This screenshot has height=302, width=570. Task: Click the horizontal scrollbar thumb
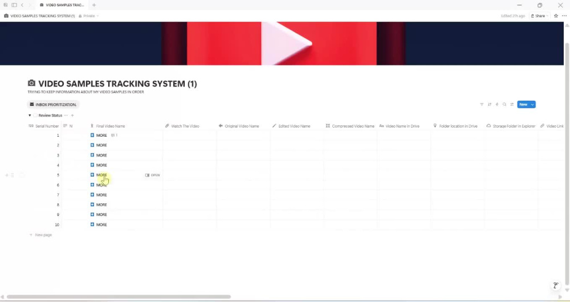click(x=119, y=296)
